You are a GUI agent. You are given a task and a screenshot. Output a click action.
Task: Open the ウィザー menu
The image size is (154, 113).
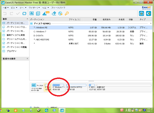pos(34,8)
